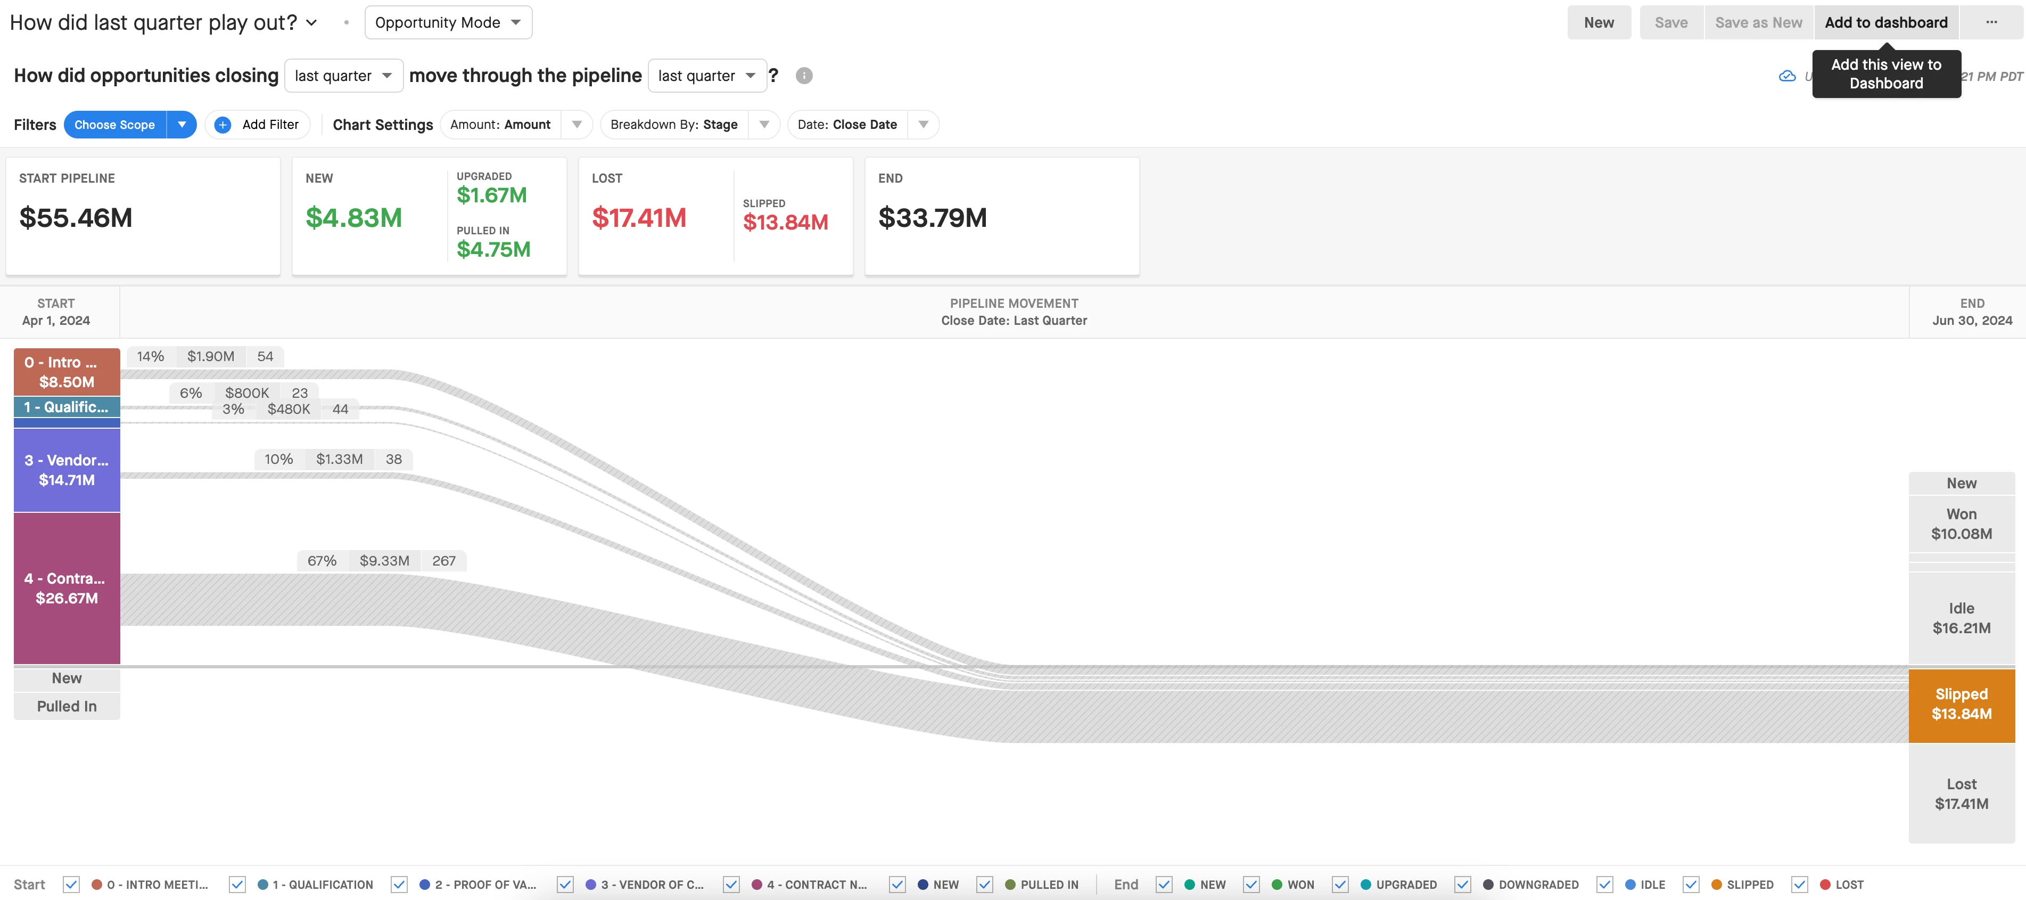Expand the view title chevron
The width and height of the screenshot is (2026, 900).
(x=311, y=23)
